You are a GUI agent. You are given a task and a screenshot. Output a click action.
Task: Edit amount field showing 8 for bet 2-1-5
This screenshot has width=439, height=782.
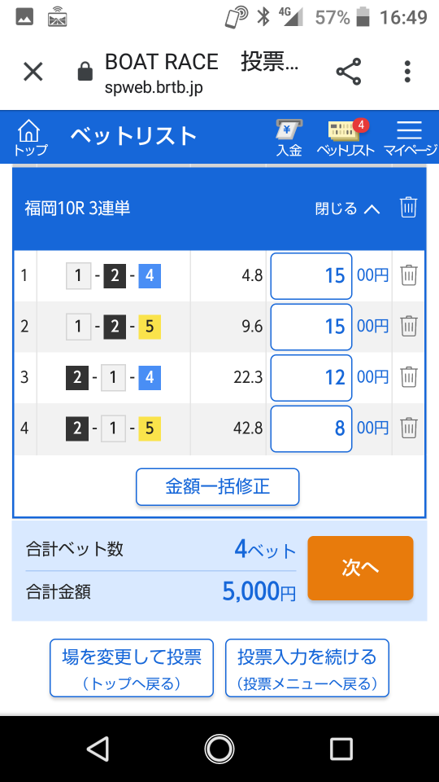coord(311,428)
